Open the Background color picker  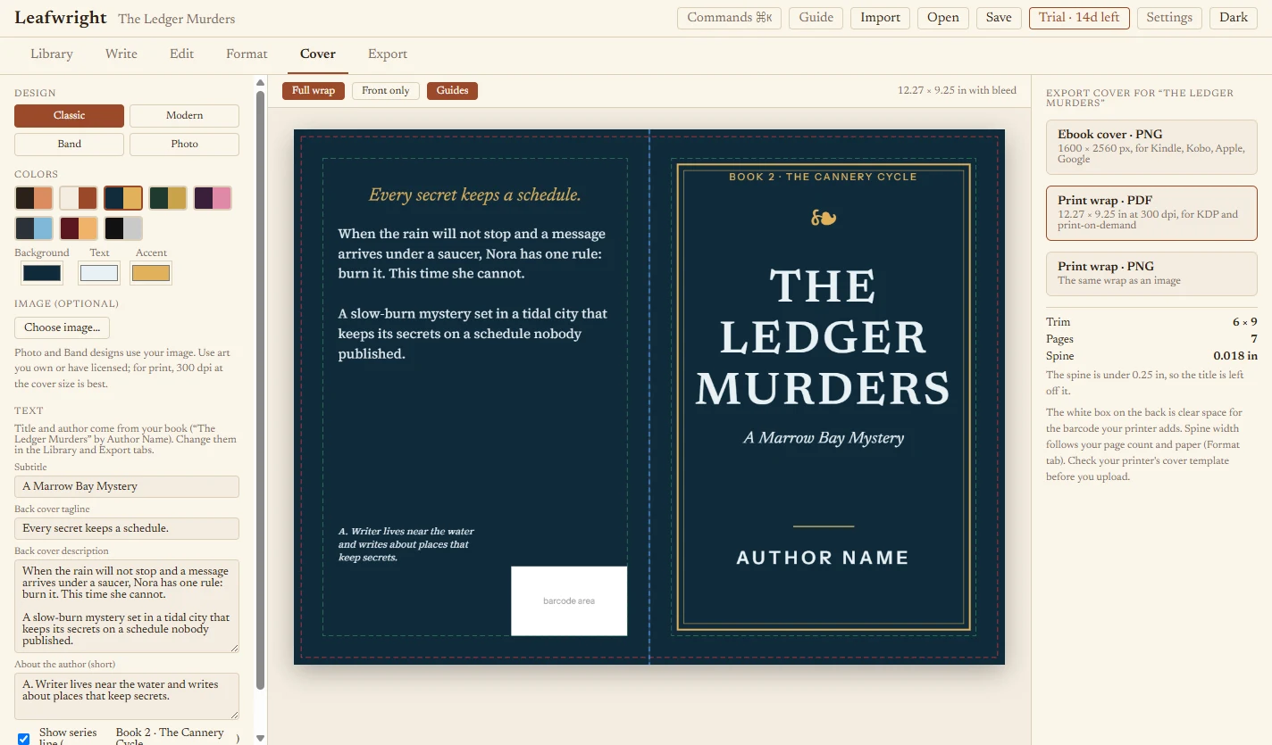pos(42,273)
